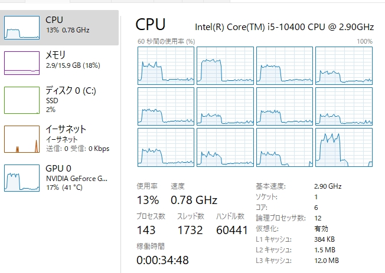Select the GPU 0 thumbnail graph
This screenshot has width=385, height=273.
22,177
